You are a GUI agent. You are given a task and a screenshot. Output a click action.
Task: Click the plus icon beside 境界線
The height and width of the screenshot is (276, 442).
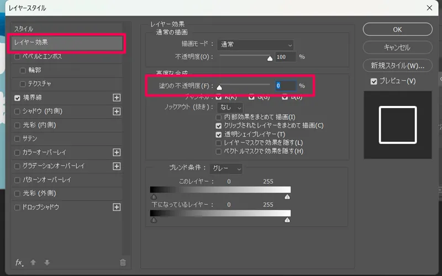117,98
